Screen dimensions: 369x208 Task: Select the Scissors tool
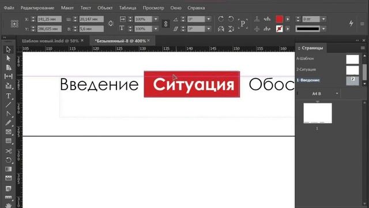tap(8, 151)
